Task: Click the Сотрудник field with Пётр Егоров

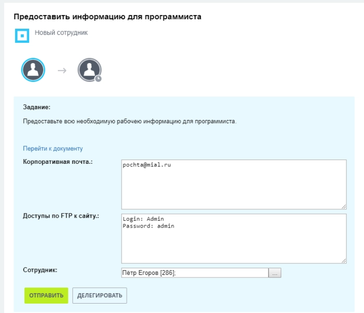Action: [194, 273]
